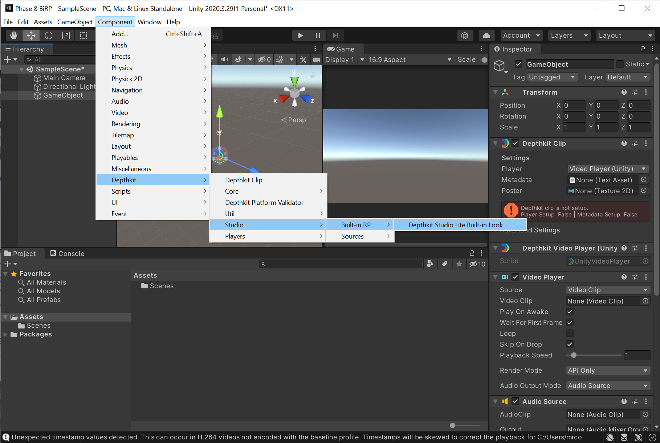Select the Rect Transform tool
This screenshot has height=443, width=660.
point(83,35)
